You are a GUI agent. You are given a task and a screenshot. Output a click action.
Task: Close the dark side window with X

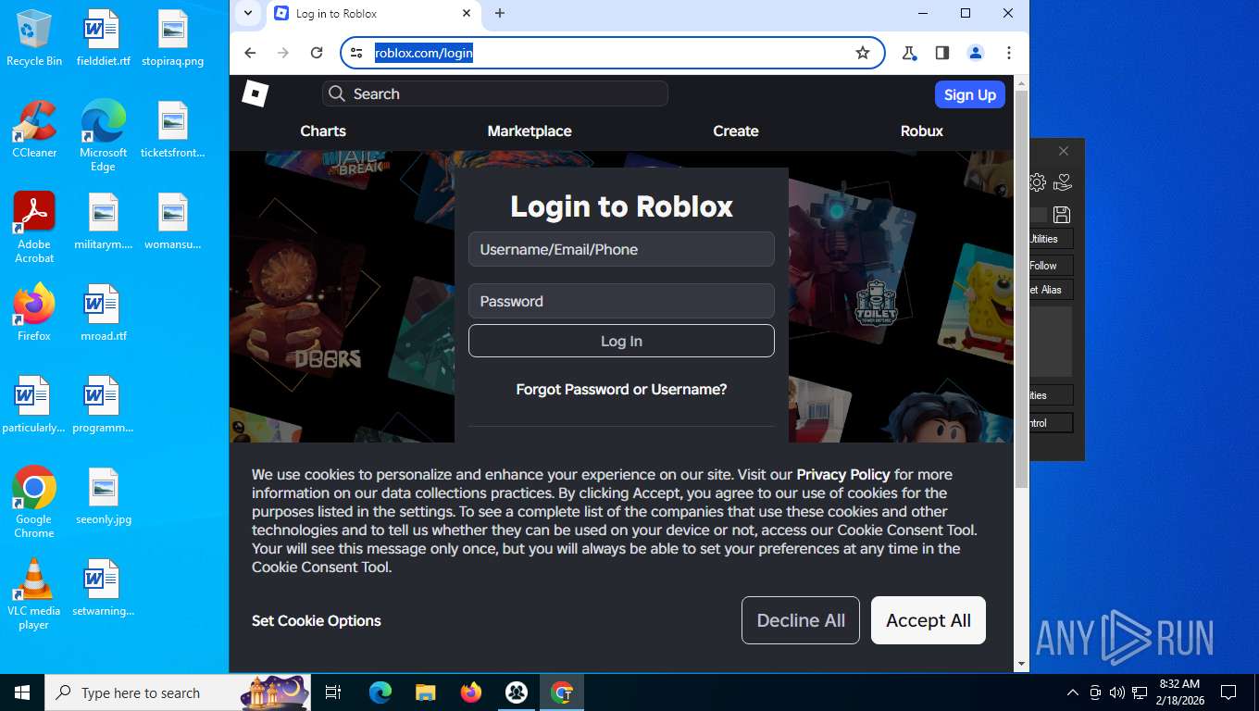click(1064, 151)
